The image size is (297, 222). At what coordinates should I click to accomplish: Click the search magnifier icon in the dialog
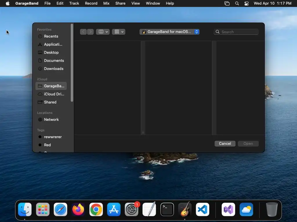[218, 32]
